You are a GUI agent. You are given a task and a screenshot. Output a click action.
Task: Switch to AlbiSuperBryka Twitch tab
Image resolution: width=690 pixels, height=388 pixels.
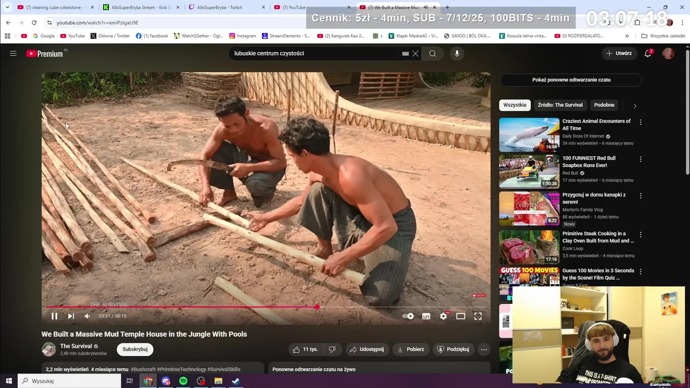pos(226,8)
